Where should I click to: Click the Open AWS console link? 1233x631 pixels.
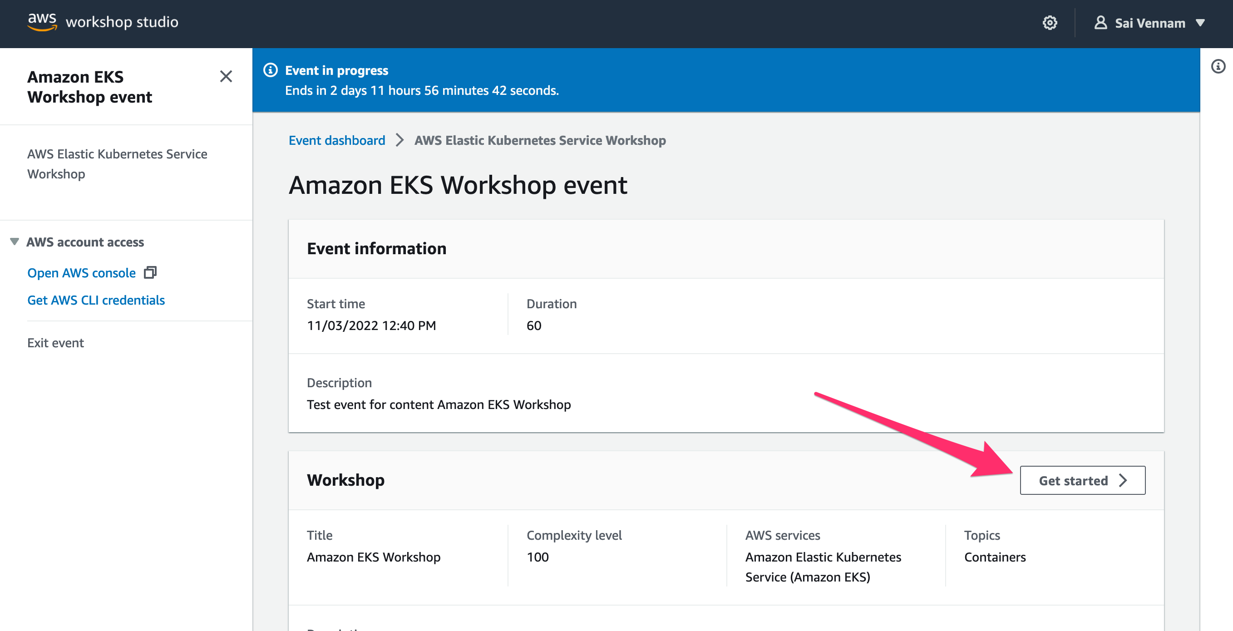point(81,273)
